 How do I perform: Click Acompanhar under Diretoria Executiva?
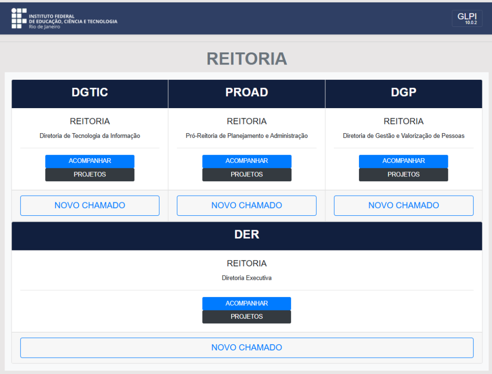(x=246, y=303)
